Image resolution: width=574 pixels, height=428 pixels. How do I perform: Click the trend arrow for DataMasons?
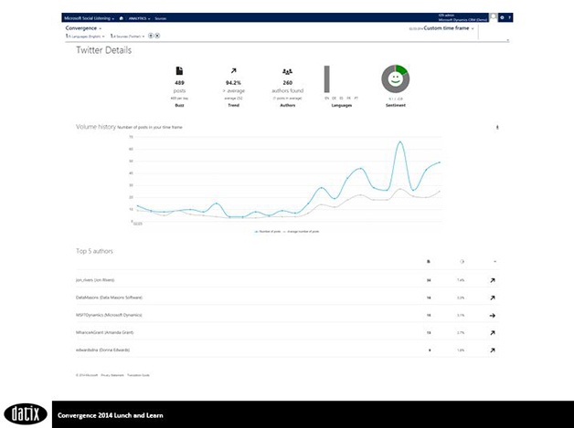pyautogui.click(x=493, y=298)
